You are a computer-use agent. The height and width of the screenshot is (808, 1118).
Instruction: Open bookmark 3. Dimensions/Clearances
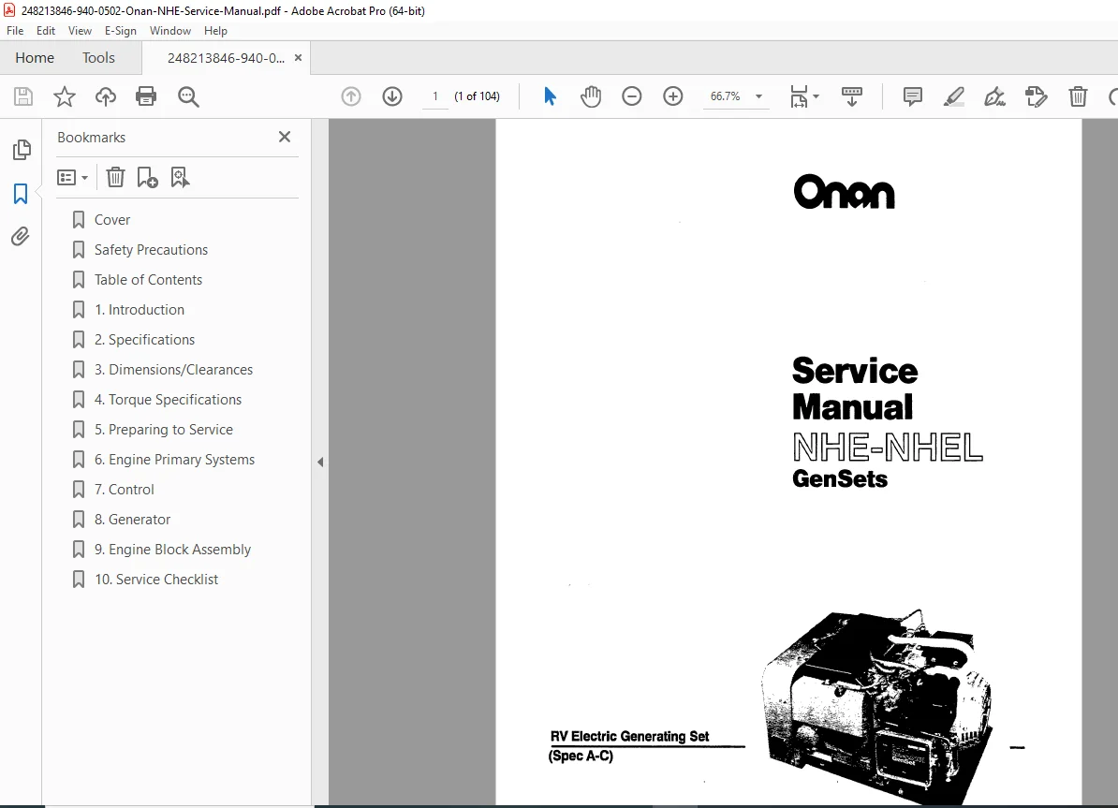click(174, 370)
